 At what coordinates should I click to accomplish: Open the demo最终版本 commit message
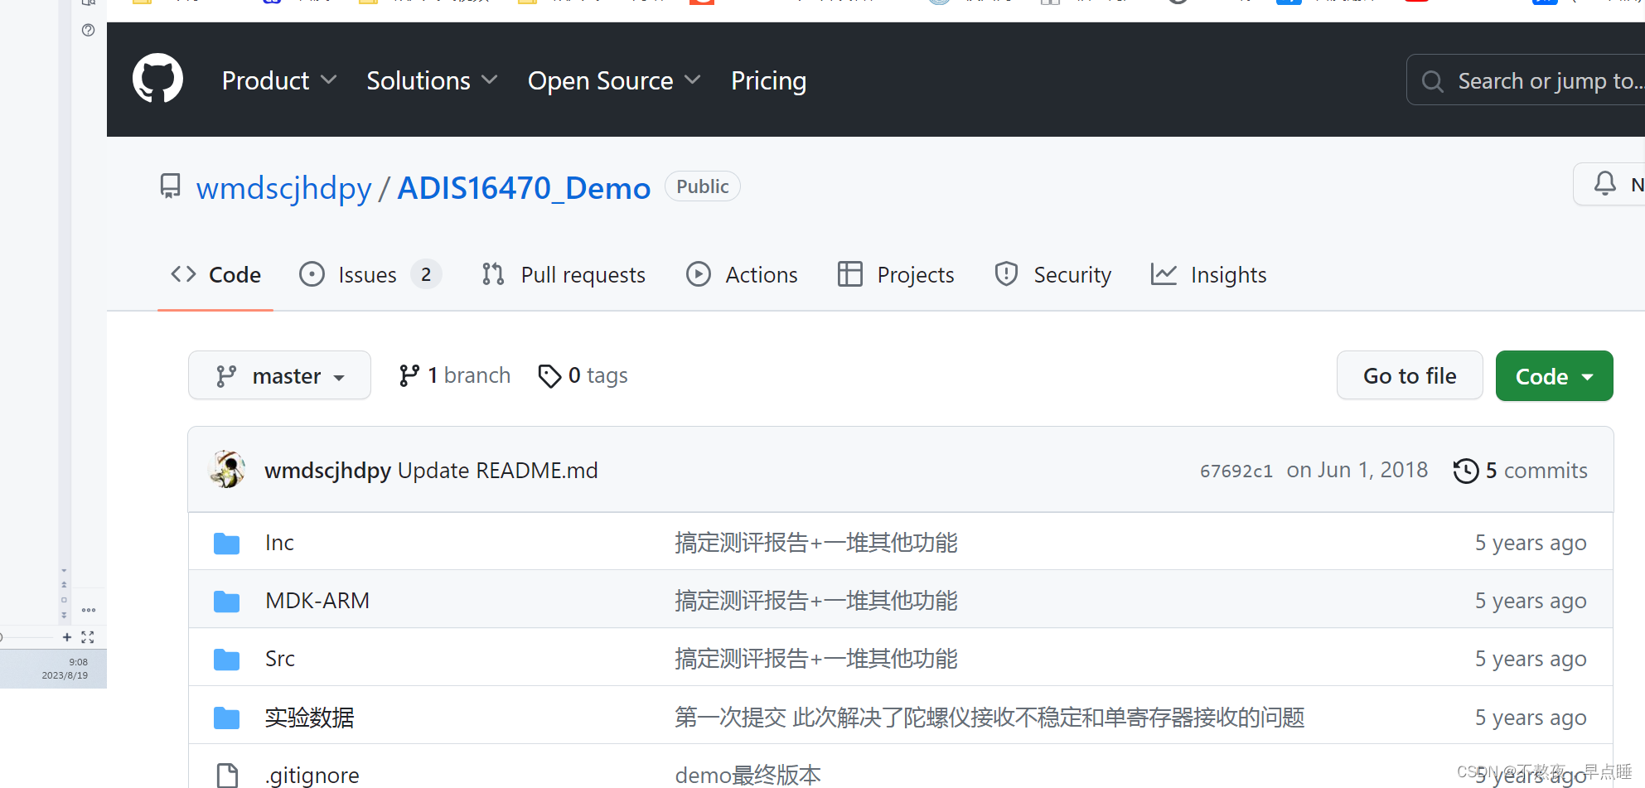748,775
